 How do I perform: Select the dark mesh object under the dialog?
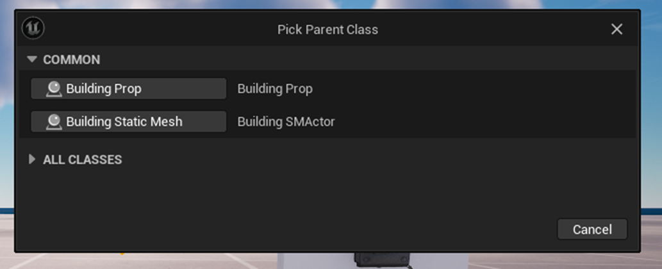pos(382,259)
